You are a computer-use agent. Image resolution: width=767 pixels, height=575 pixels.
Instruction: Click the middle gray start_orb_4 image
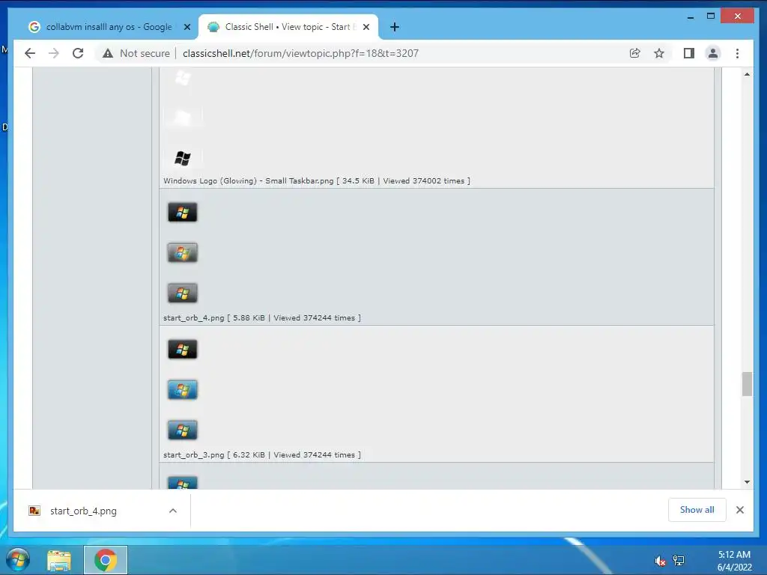click(183, 253)
